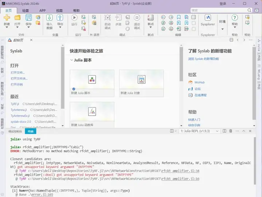Click the 打开文件夹... link
The height and width of the screenshot is (197, 262).
click(x=19, y=78)
